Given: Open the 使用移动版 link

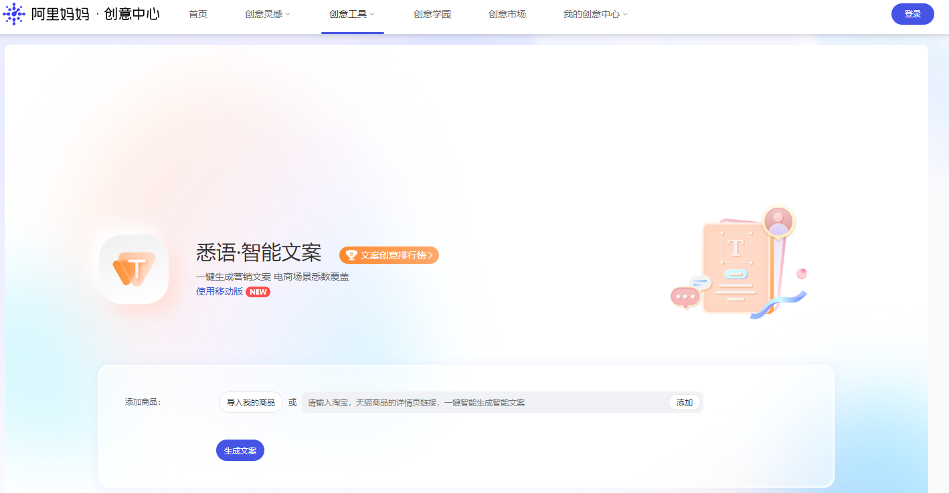Looking at the screenshot, I should [220, 291].
